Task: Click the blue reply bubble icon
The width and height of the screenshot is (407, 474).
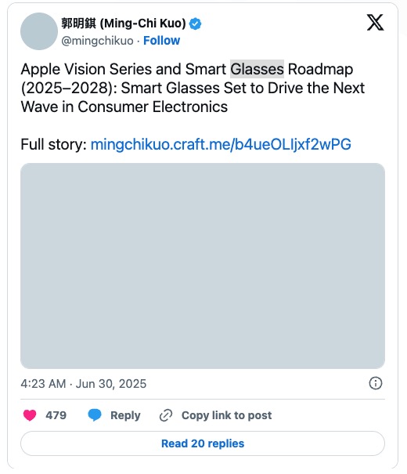Action: click(x=95, y=415)
